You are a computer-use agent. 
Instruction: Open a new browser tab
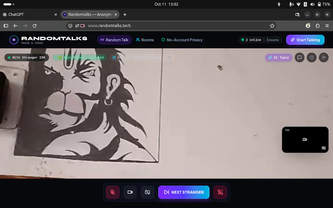(125, 15)
